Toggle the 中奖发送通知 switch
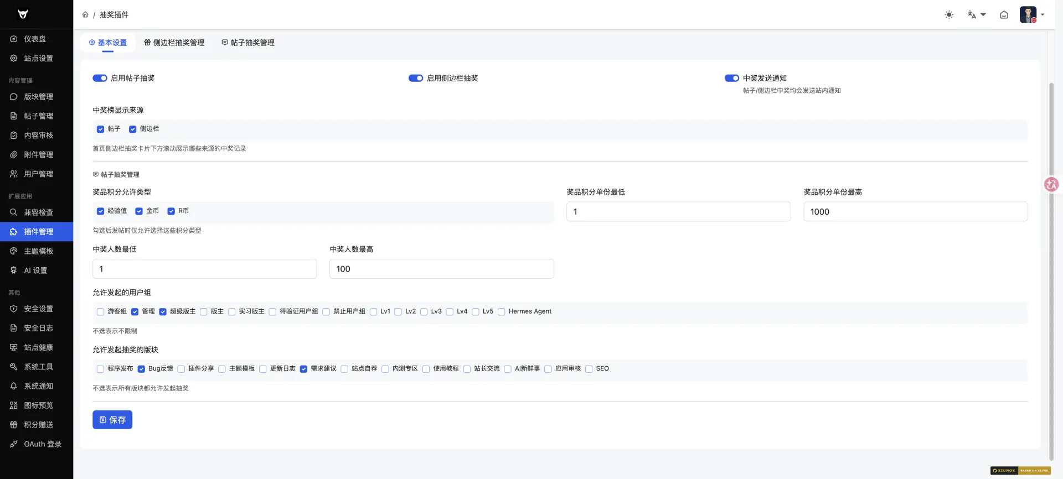Screen dimensions: 1063x479 [x=732, y=78]
